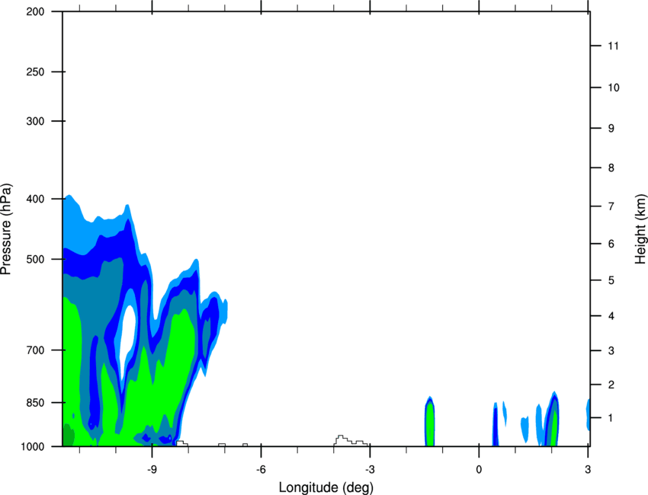
Task: Click the 'Height (km)' axis label
Action: click(640, 229)
